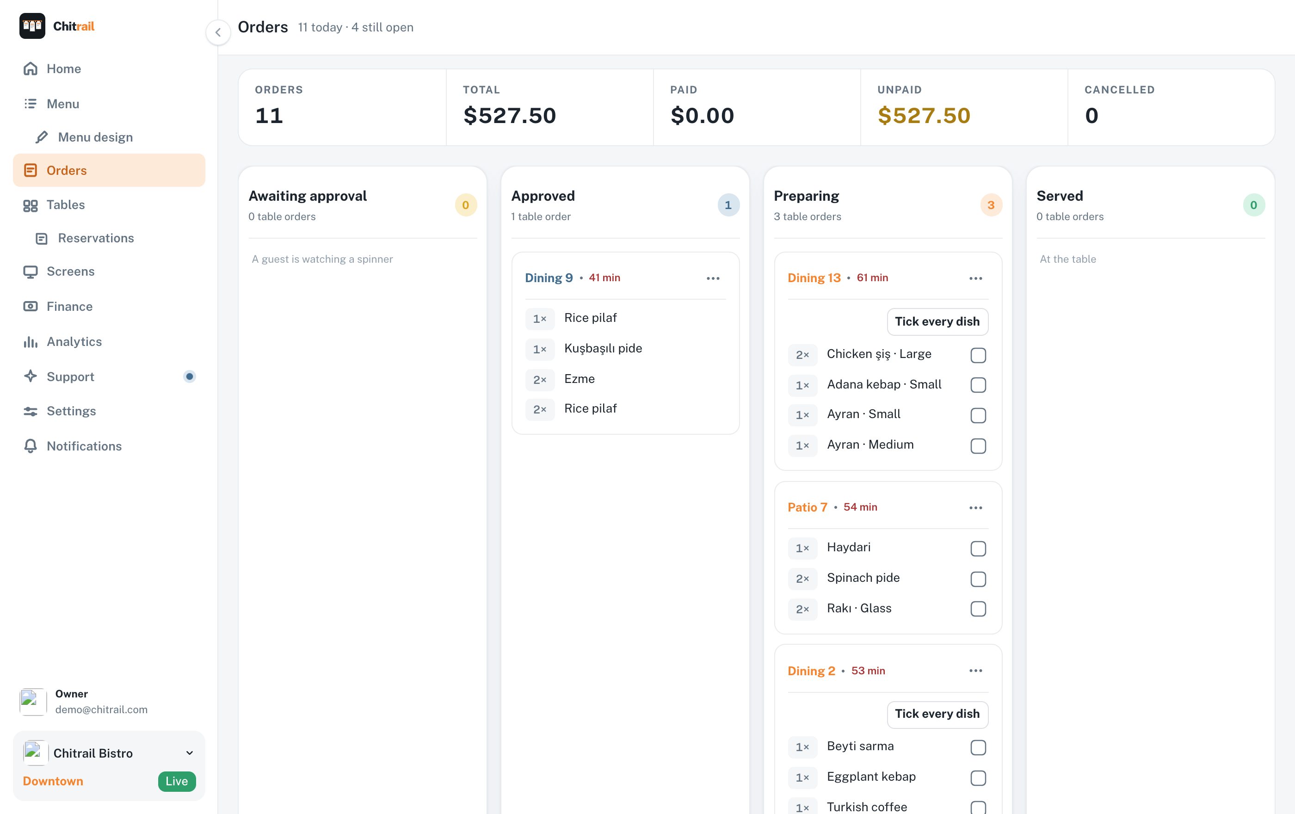
Task: Mark Haydari as done
Action: click(x=978, y=549)
